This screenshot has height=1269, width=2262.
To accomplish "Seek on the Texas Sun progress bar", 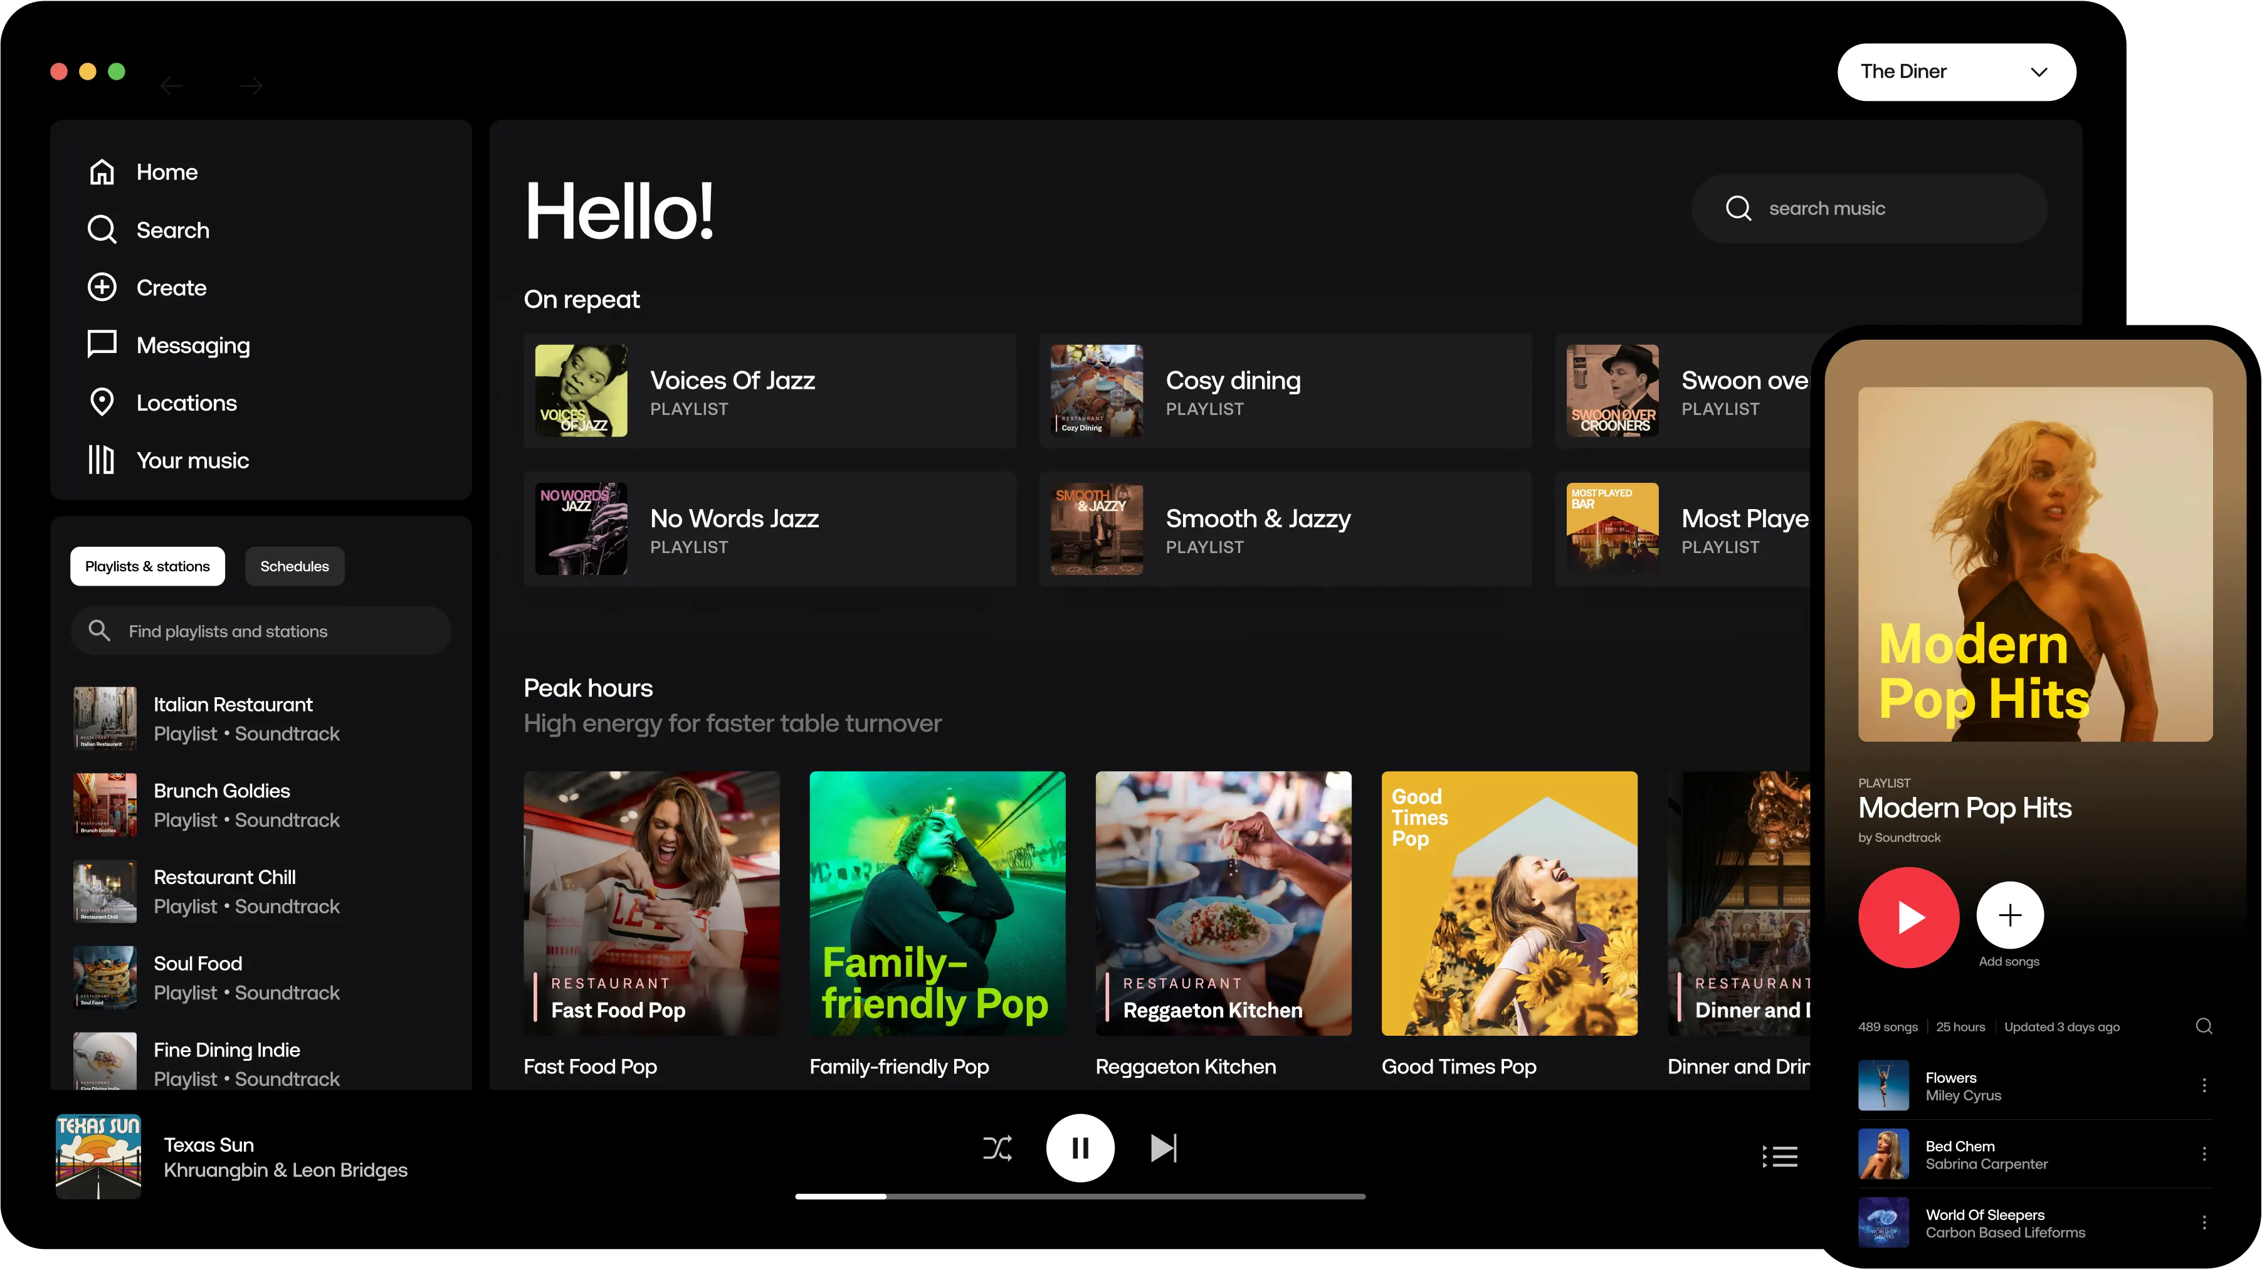I will click(1080, 1196).
